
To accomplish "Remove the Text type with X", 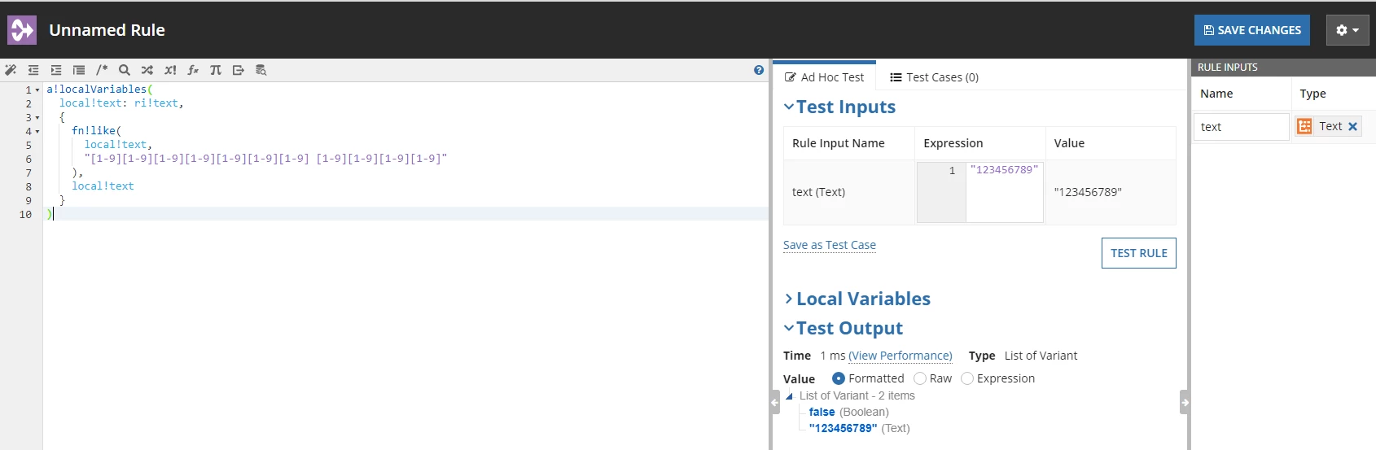I will pos(1352,126).
